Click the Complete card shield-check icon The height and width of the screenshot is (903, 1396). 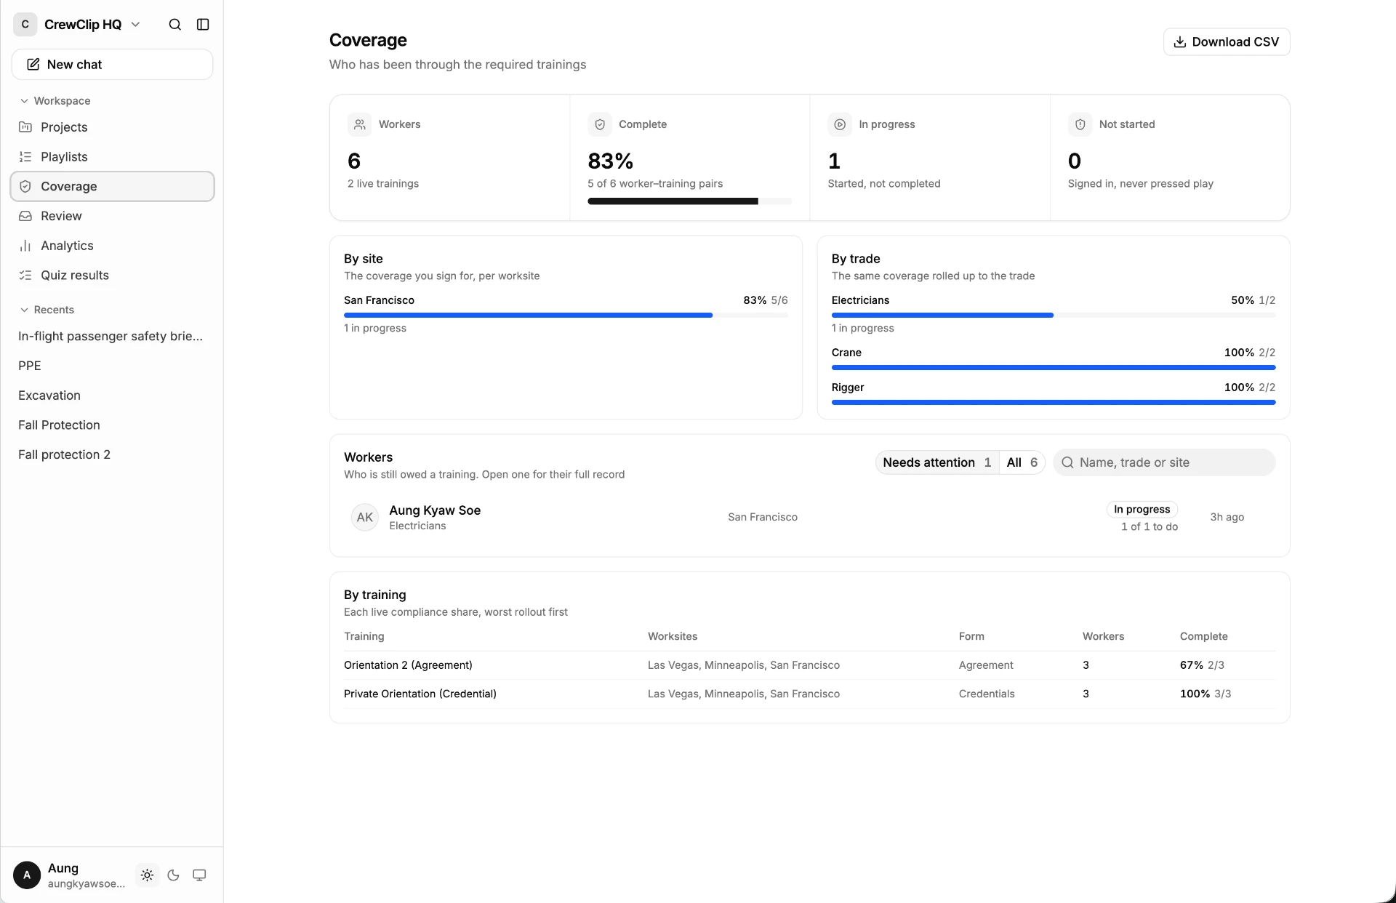600,124
